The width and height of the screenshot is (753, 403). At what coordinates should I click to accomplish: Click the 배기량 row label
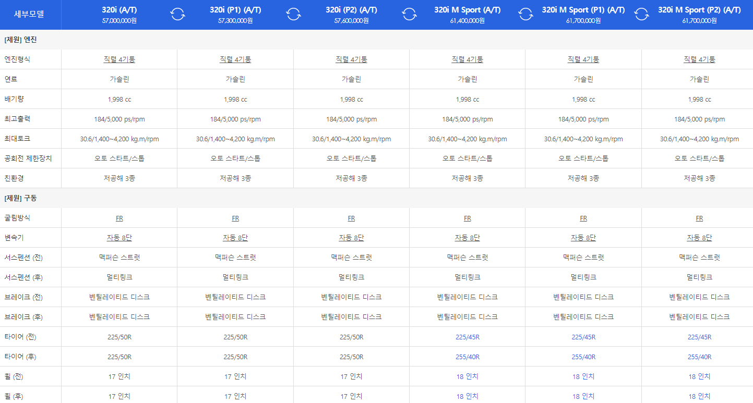[x=14, y=99]
